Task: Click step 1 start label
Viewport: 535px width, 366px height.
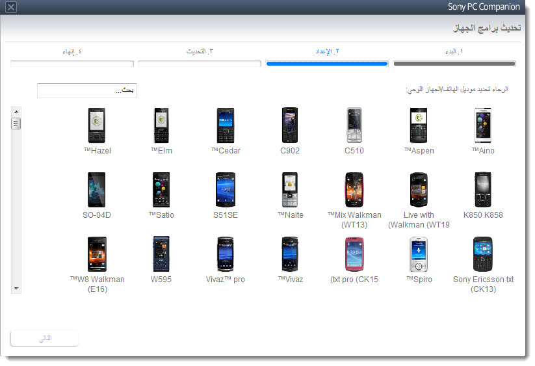Action: pos(454,51)
